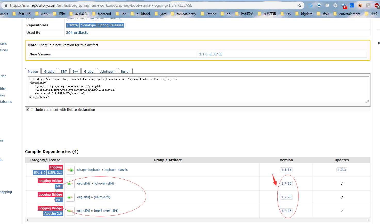The height and width of the screenshot is (224, 380).
Task: Switch to the Buildr tab
Action: tap(125, 71)
